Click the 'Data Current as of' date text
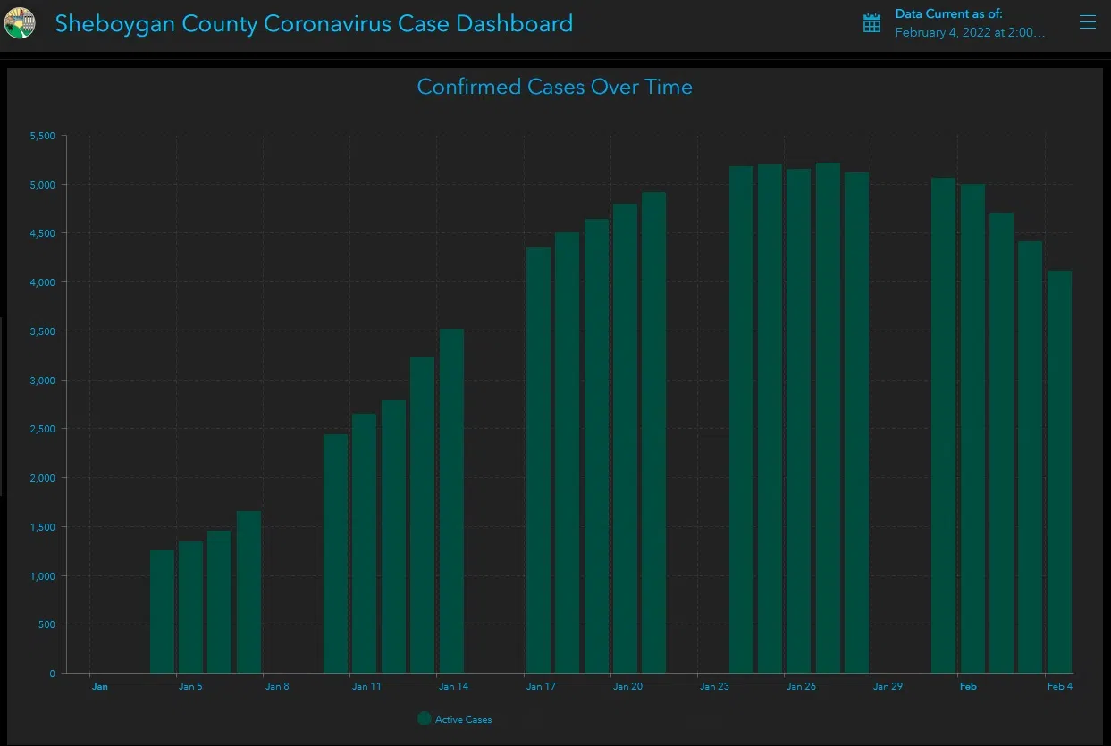 coord(970,32)
